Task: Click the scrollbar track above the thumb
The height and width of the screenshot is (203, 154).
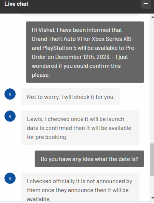Action: tap(152, 80)
